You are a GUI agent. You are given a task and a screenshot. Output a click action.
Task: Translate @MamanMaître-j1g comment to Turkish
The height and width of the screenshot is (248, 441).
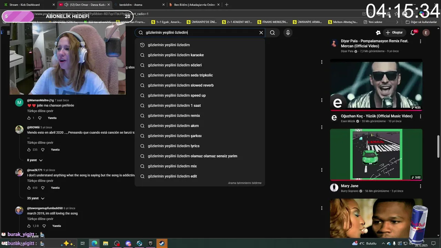(x=40, y=111)
